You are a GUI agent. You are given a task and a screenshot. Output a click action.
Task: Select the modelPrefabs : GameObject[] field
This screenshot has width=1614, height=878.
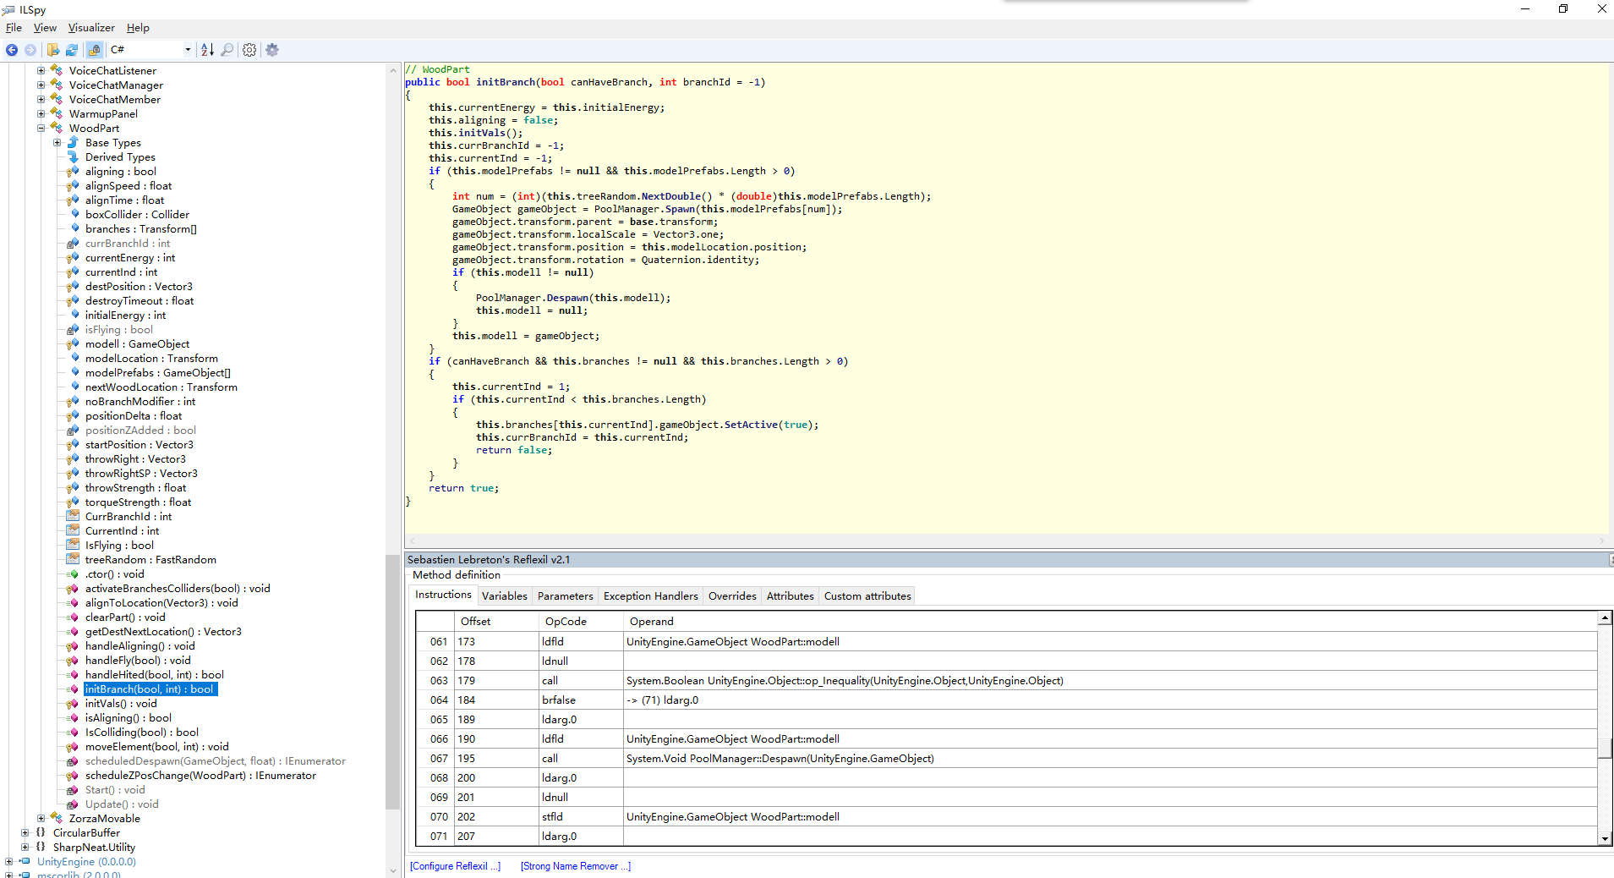point(157,373)
